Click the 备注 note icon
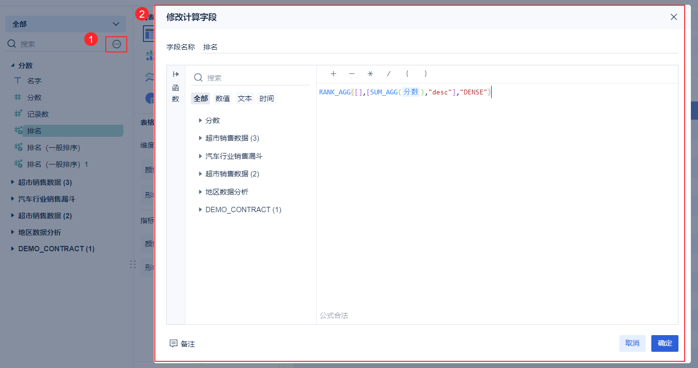This screenshot has height=368, width=698. tap(173, 344)
